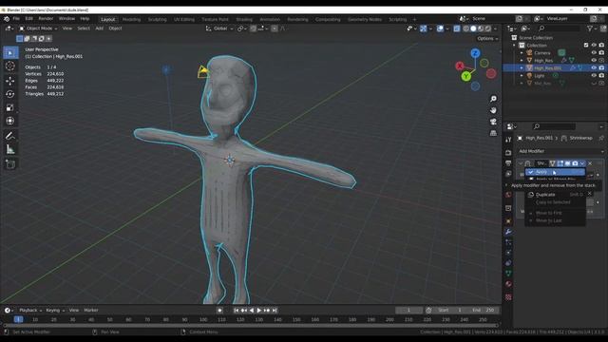The image size is (608, 342).
Task: Switch to UV Editing workspace tab
Action: (x=184, y=19)
